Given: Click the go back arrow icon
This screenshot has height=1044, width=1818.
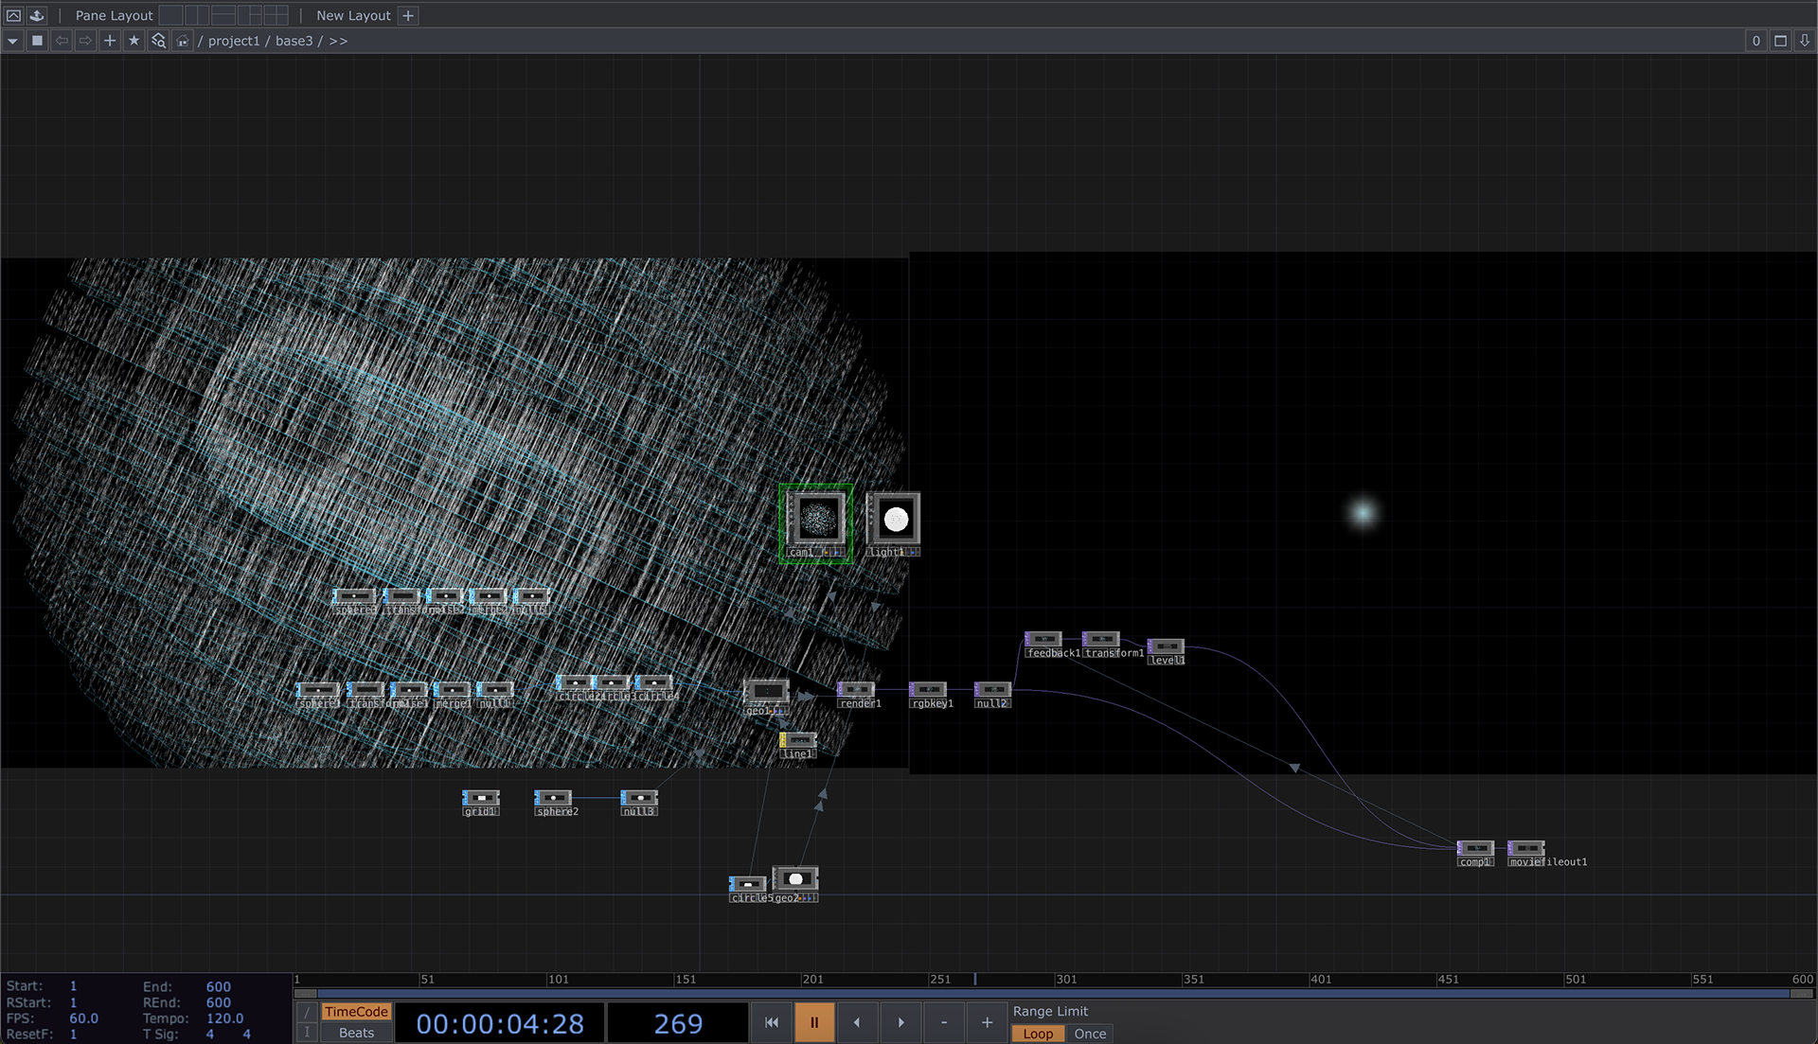Looking at the screenshot, I should (x=62, y=41).
